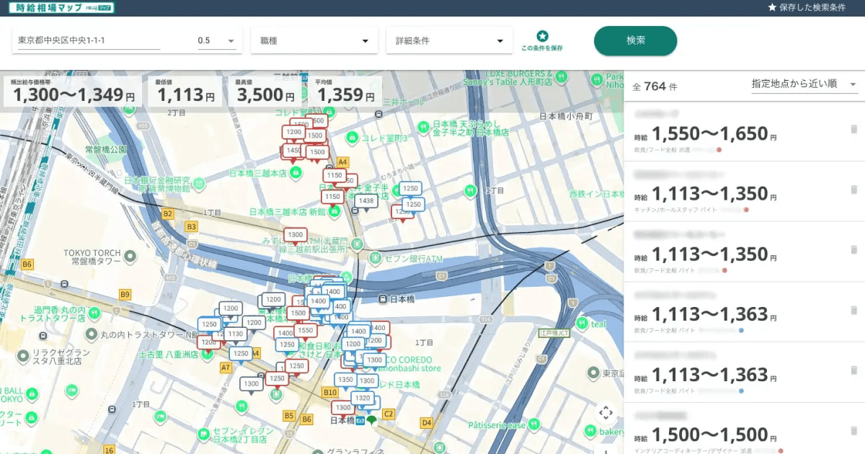This screenshot has width=865, height=454.
Task: Click the star icon to save this condition
Action: (x=542, y=36)
